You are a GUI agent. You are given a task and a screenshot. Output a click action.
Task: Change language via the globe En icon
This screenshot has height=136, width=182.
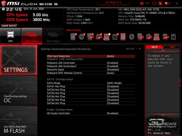(x=168, y=3)
